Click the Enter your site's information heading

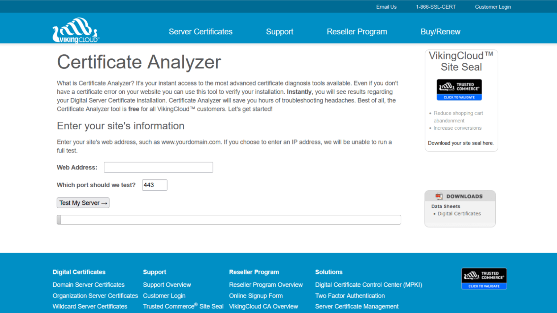tap(120, 126)
